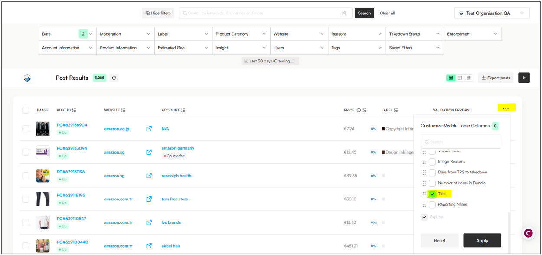Expand the Users filter

click(x=299, y=48)
